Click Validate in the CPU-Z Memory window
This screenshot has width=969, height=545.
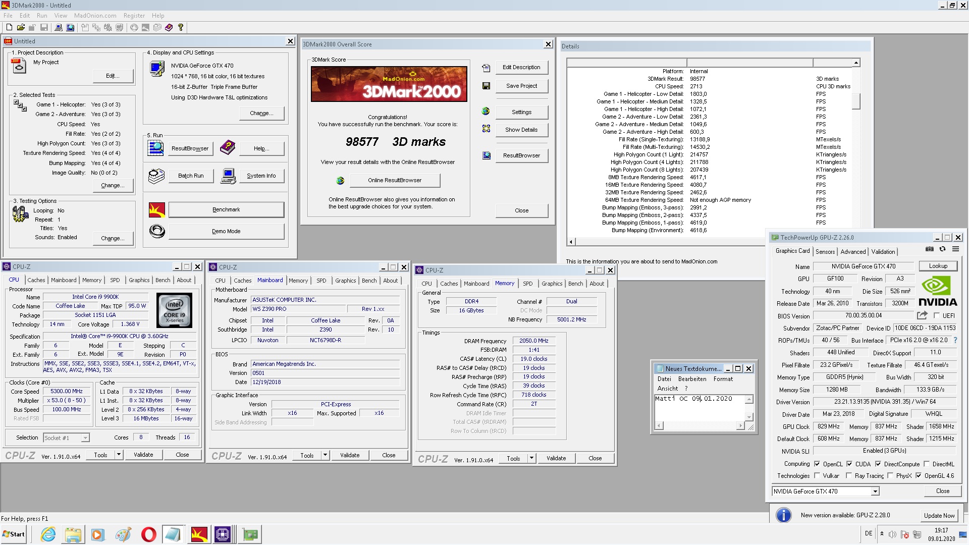[556, 458]
